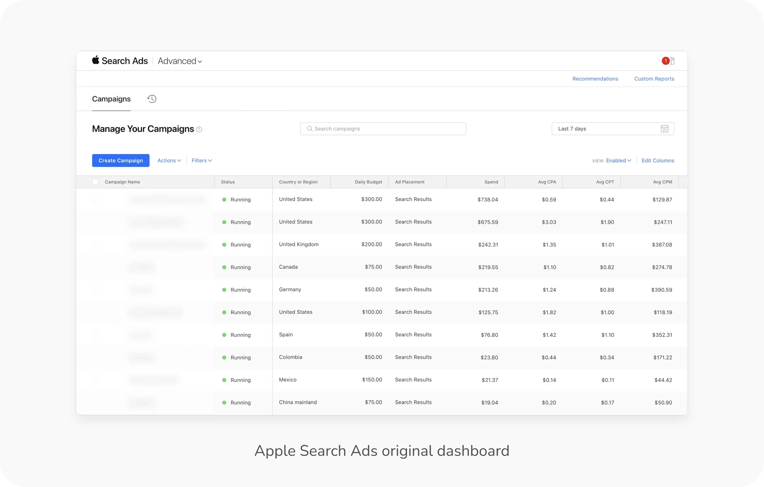Click the Canada country cell

pos(288,267)
